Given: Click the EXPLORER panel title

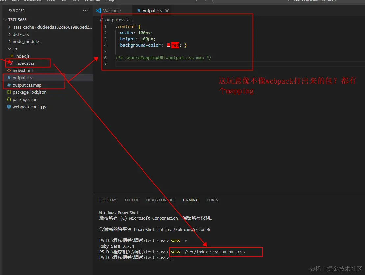Looking at the screenshot, I should [x=16, y=11].
